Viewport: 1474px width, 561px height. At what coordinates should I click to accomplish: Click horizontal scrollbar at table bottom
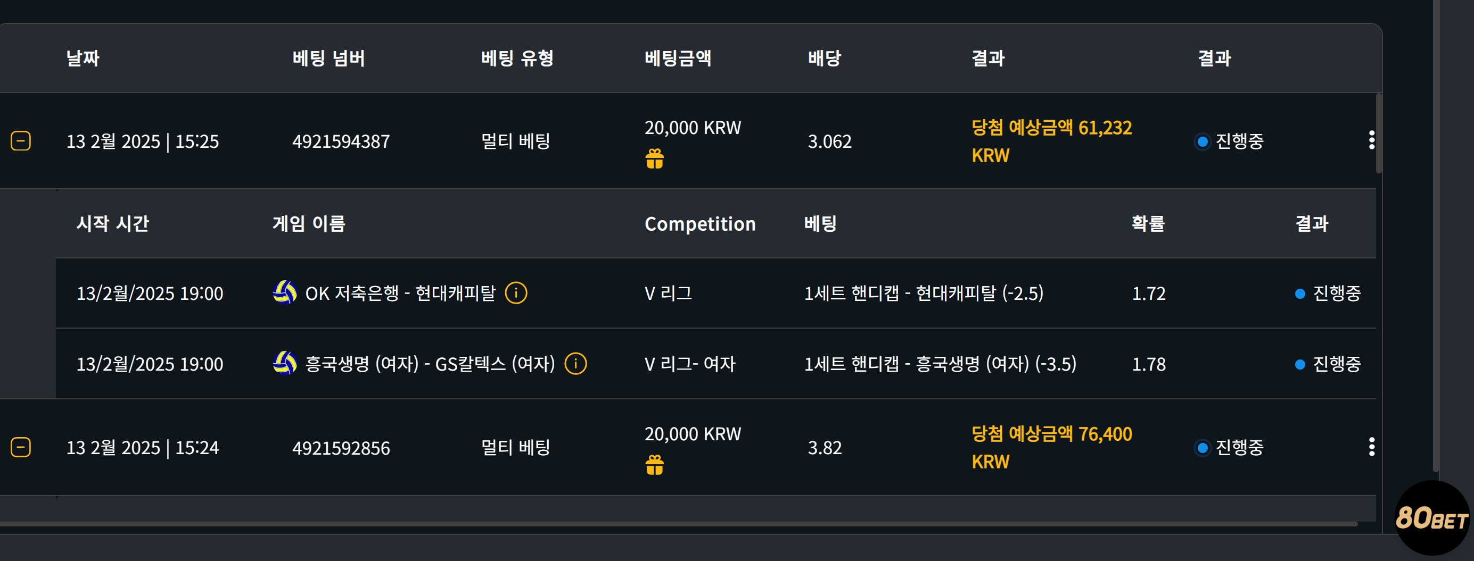(679, 524)
